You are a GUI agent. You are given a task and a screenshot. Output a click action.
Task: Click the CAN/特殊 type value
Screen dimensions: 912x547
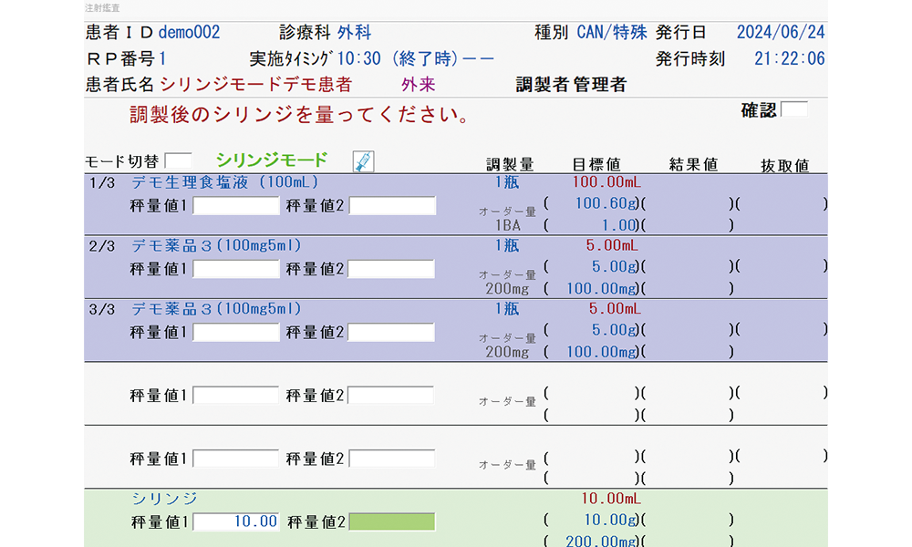[612, 32]
